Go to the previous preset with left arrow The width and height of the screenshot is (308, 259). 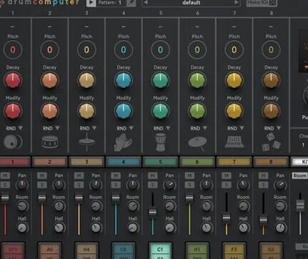pyautogui.click(x=146, y=3)
